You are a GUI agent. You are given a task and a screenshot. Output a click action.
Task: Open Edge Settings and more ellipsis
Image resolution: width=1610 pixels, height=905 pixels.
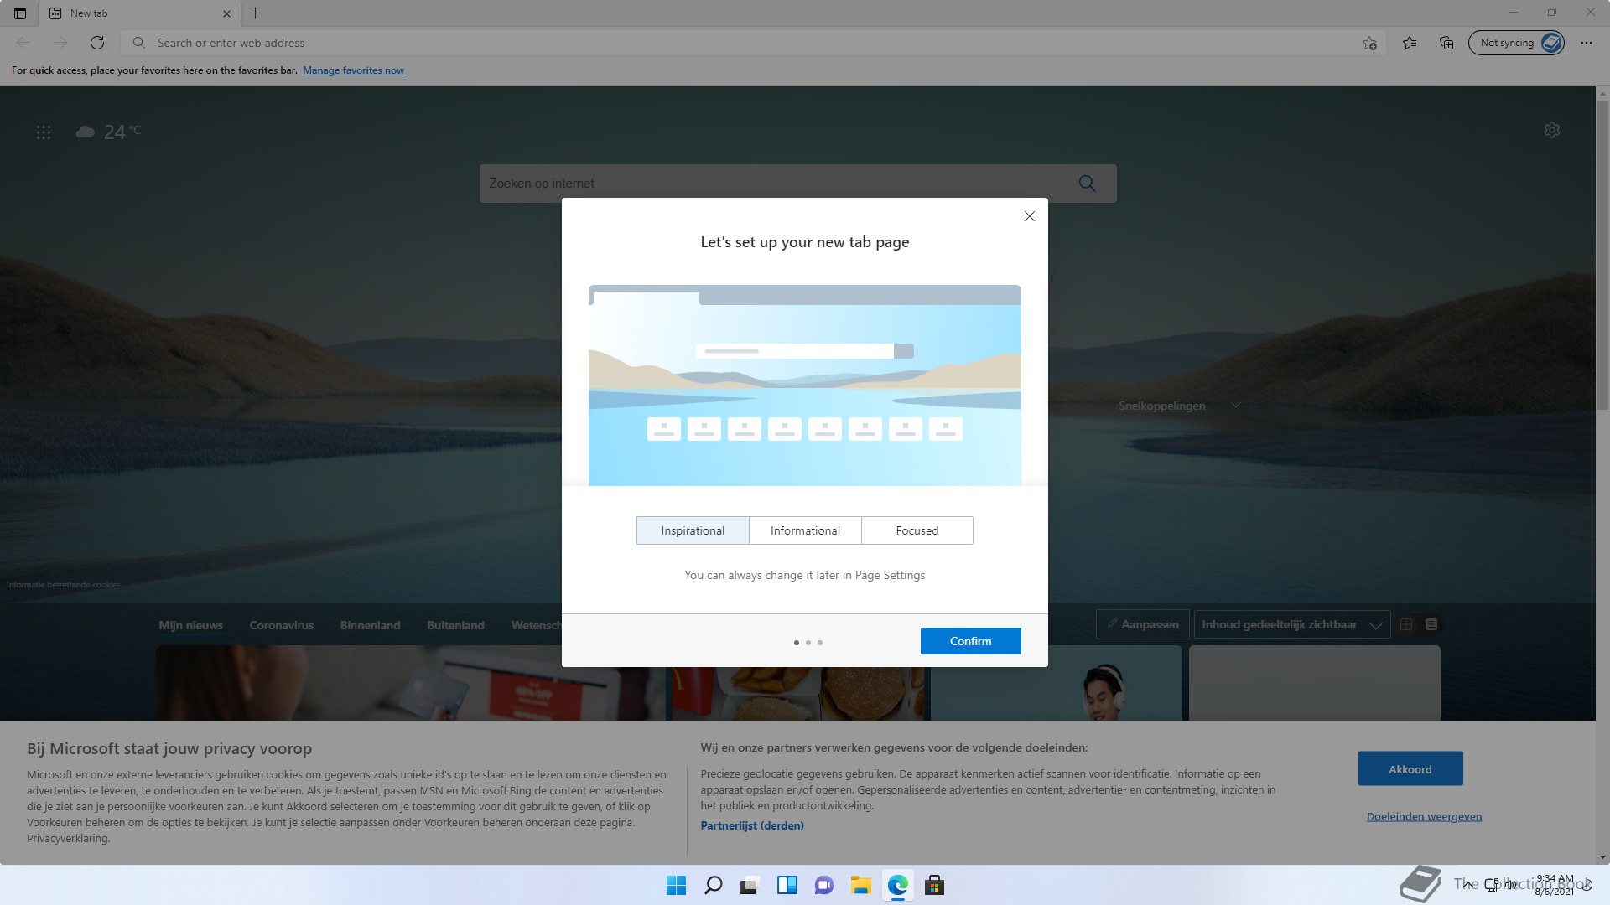coord(1587,43)
